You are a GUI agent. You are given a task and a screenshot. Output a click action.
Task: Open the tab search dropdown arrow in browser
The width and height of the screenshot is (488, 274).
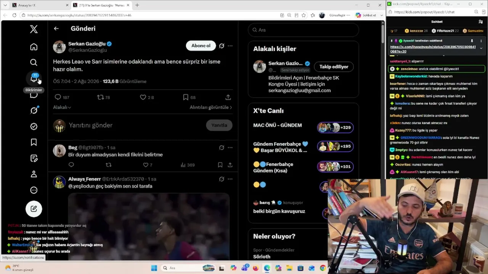(6, 5)
